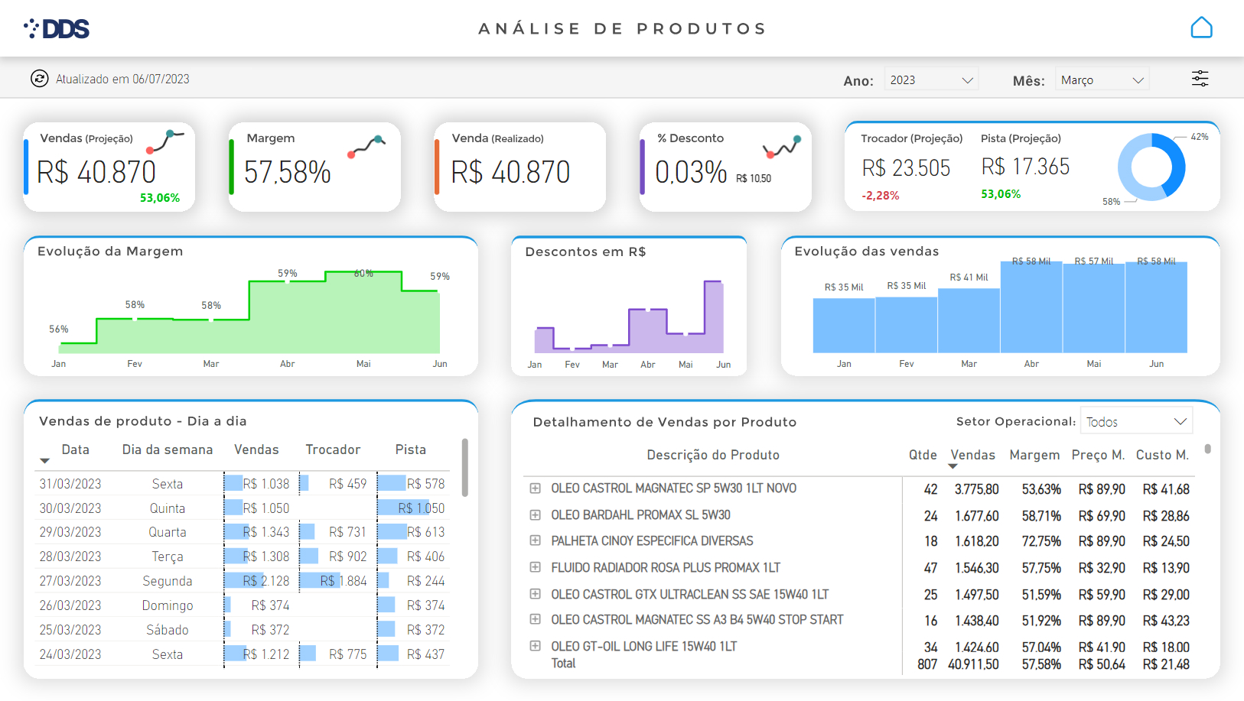Click Domingo in the 26/03/2023 row
The width and height of the screenshot is (1244, 701).
click(x=168, y=605)
